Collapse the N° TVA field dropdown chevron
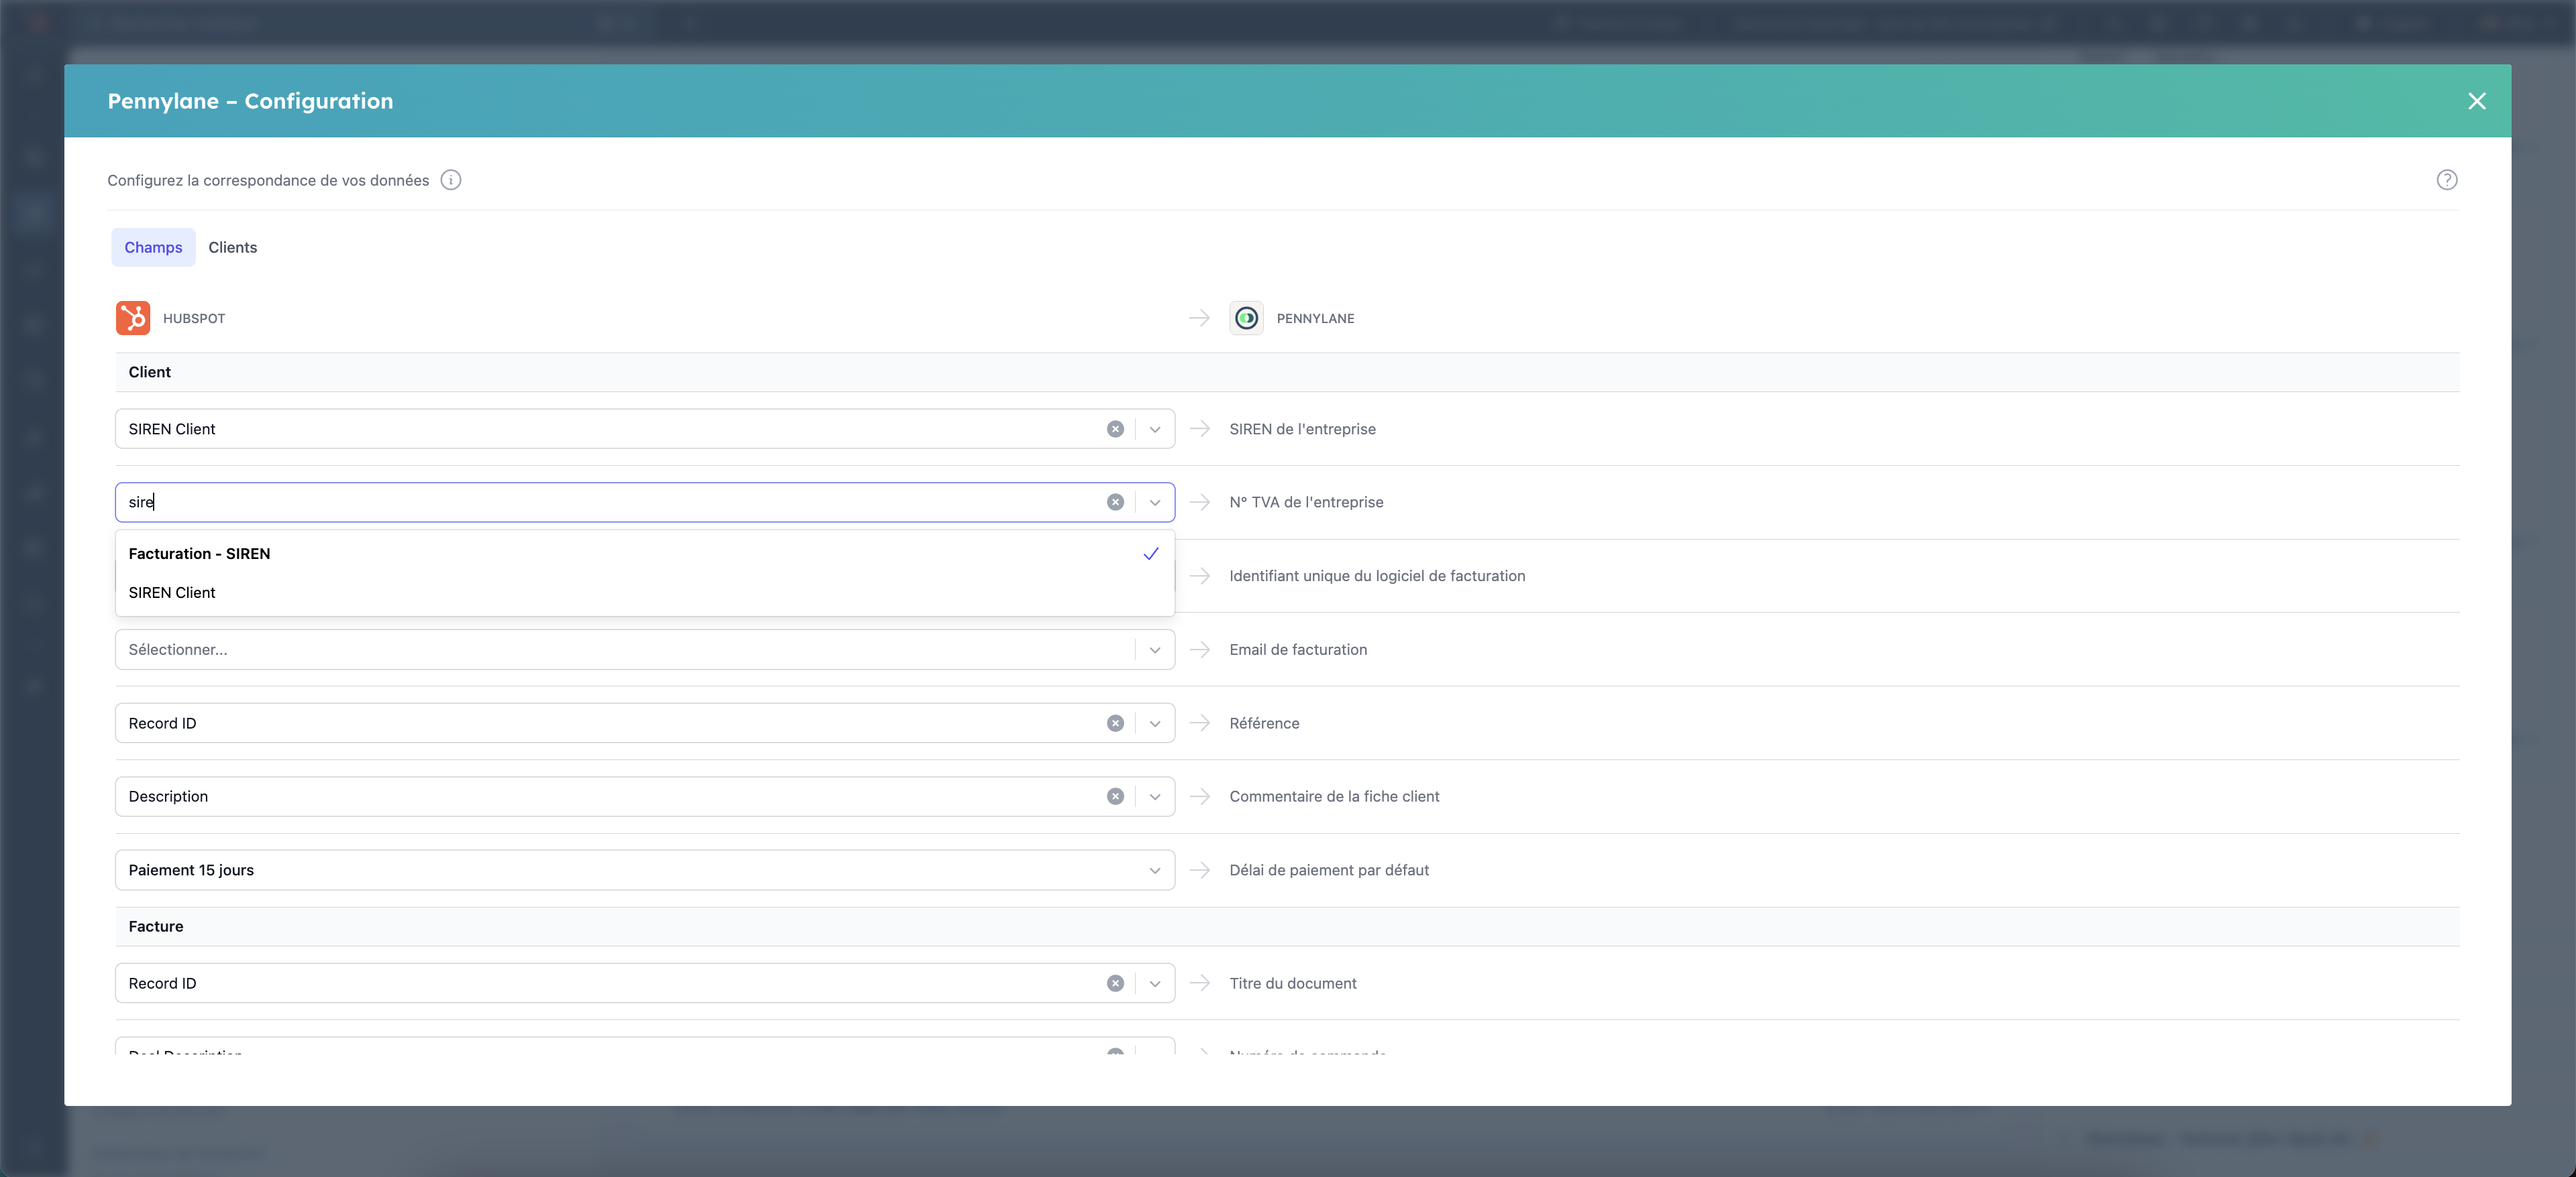This screenshot has height=1177, width=2576. 1155,501
